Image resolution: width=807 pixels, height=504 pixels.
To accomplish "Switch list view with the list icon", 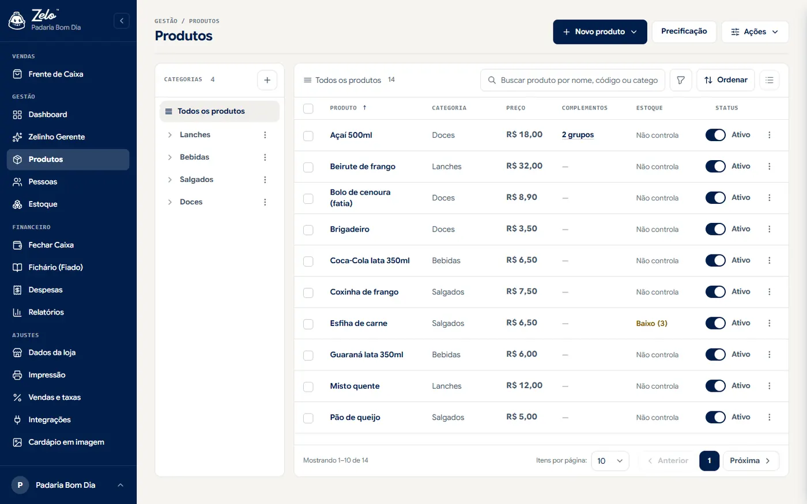I will (770, 80).
